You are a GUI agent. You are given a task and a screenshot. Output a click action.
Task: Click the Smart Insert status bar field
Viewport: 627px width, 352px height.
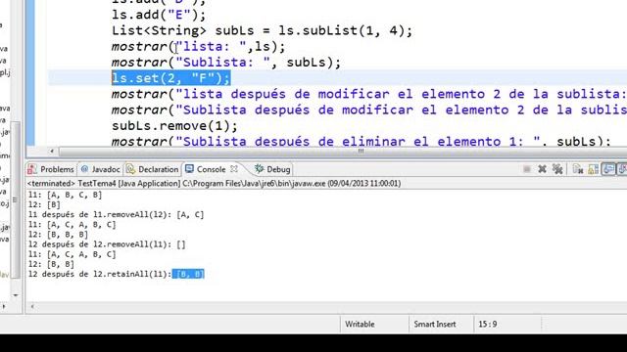(435, 324)
